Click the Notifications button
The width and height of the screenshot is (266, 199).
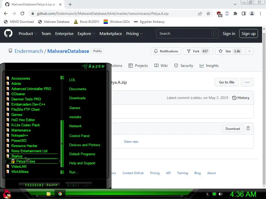point(166,51)
